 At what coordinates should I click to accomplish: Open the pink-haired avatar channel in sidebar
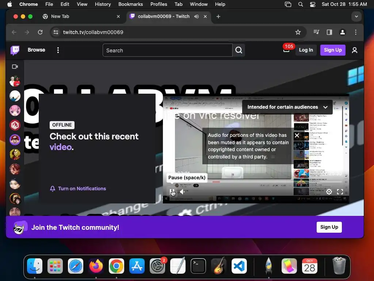[15, 110]
